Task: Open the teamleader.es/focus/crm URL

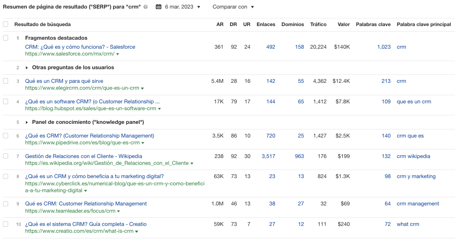Action: click(70, 211)
